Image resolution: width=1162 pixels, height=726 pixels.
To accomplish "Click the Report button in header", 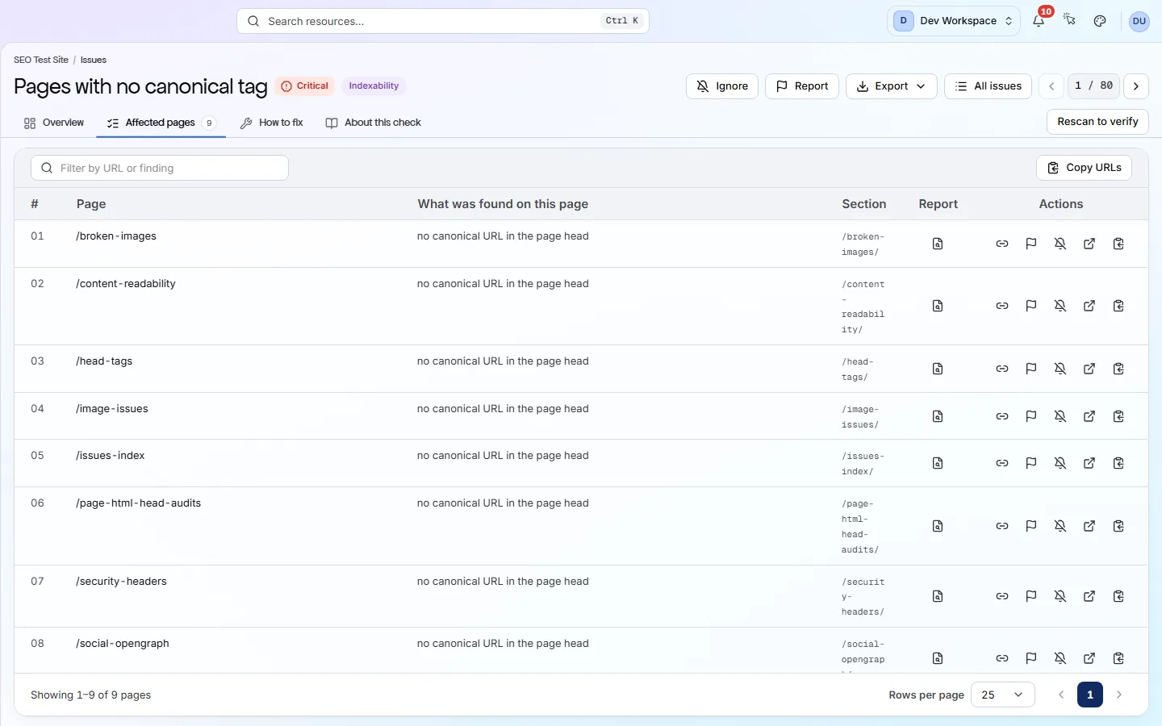I will (802, 86).
